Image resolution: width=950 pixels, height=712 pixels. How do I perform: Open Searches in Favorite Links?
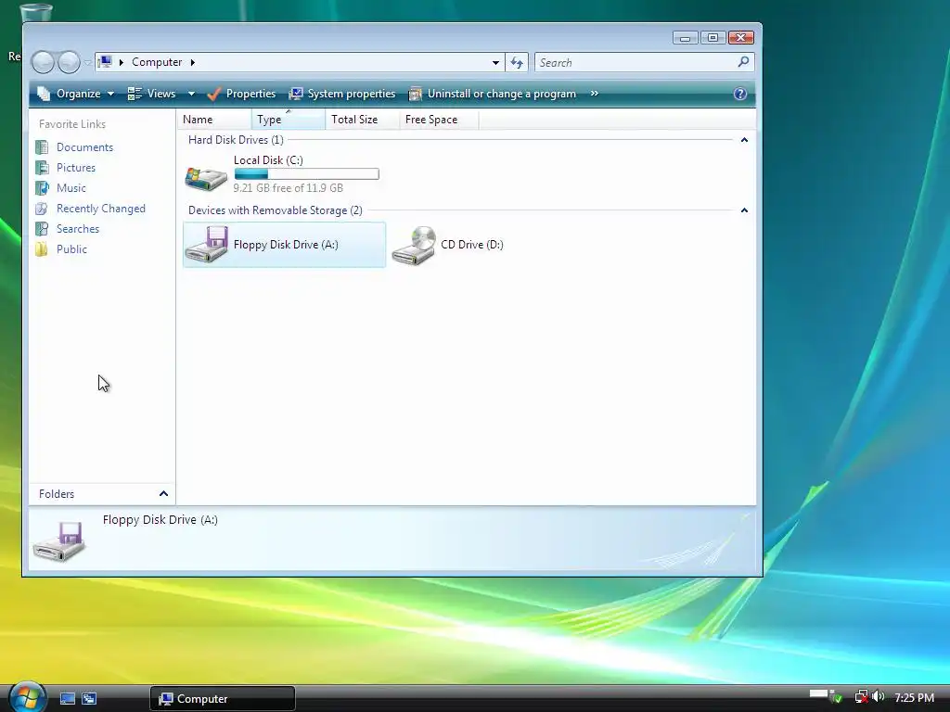pos(78,229)
